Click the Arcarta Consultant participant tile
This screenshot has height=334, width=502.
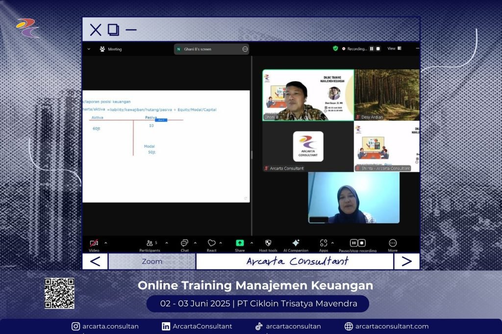pyautogui.click(x=308, y=147)
